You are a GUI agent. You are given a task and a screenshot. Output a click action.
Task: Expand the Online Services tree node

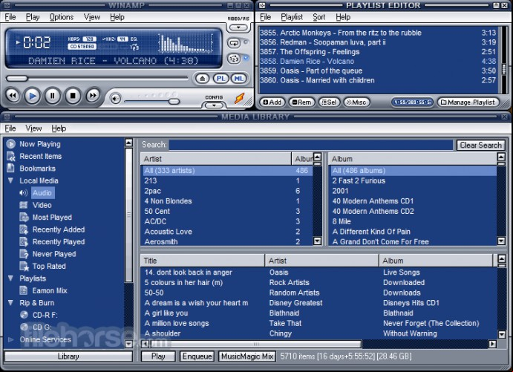pos(10,339)
